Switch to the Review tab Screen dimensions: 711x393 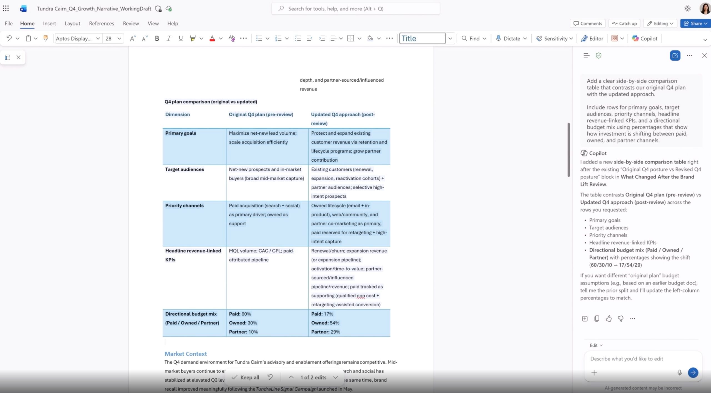[x=131, y=23]
